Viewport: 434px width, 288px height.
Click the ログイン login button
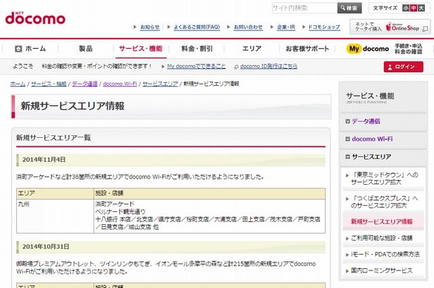(x=403, y=67)
